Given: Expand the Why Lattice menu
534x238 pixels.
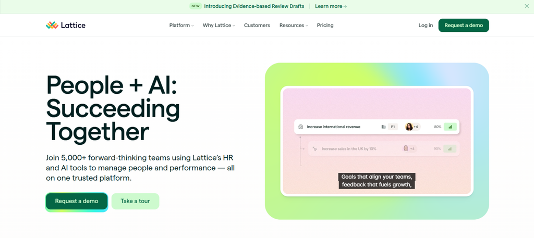Looking at the screenshot, I should [219, 26].
